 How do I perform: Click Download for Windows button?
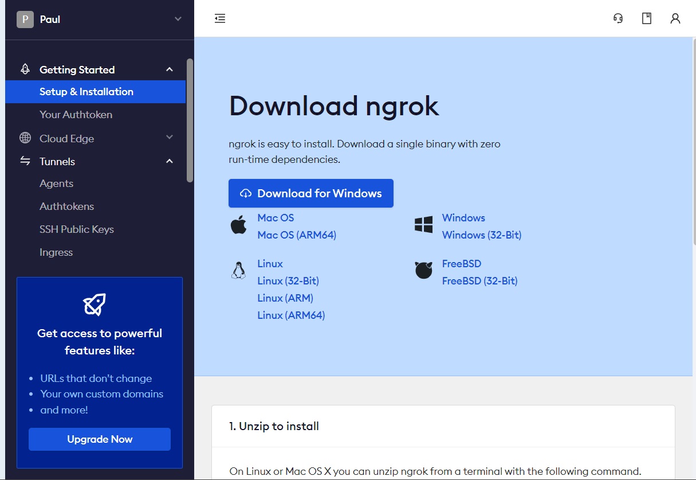point(311,193)
